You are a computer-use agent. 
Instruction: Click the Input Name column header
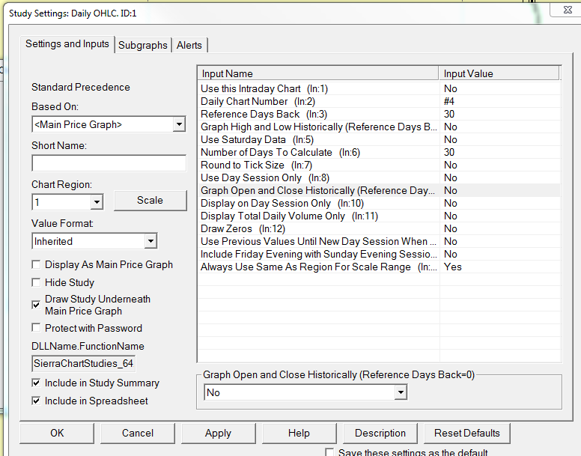pyautogui.click(x=318, y=73)
